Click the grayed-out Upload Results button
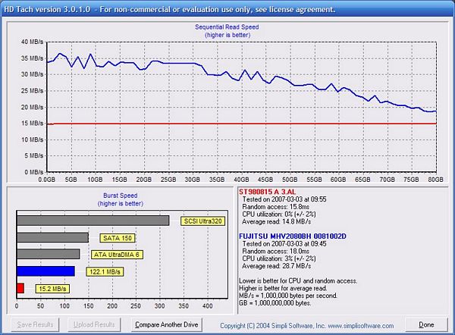Image resolution: width=455 pixels, height=335 pixels. pyautogui.click(x=94, y=324)
